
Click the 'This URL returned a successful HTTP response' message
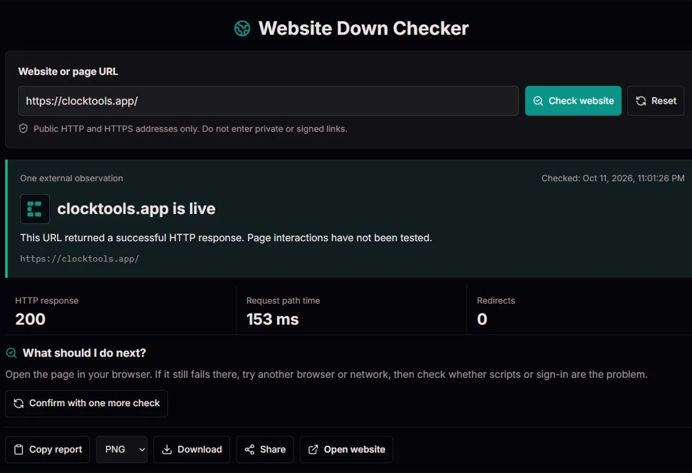tap(226, 238)
